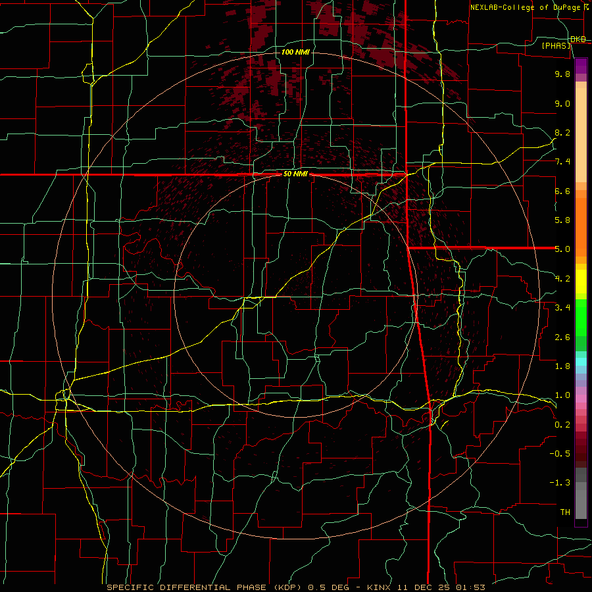This screenshot has width=592, height=592.
Task: Pick the yellow color bar segment
Action: (x=581, y=282)
